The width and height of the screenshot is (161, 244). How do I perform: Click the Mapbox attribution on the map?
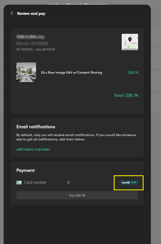coord(130,49)
